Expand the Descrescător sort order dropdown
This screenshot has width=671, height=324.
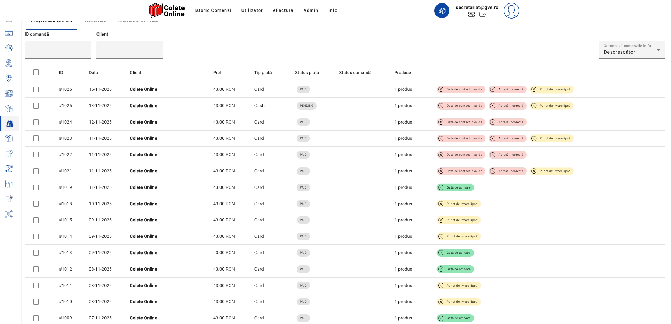pyautogui.click(x=632, y=50)
